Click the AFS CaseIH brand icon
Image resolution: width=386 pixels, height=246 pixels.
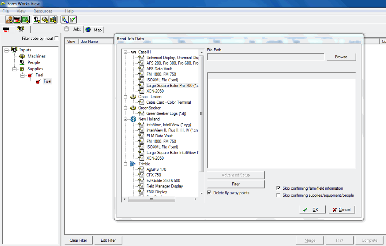(x=134, y=52)
